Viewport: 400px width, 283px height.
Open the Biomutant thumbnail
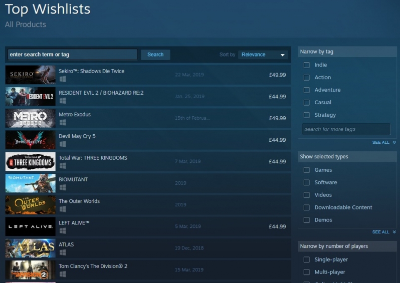point(31,183)
